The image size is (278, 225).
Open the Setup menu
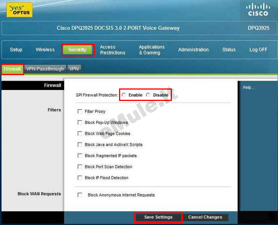click(16, 50)
